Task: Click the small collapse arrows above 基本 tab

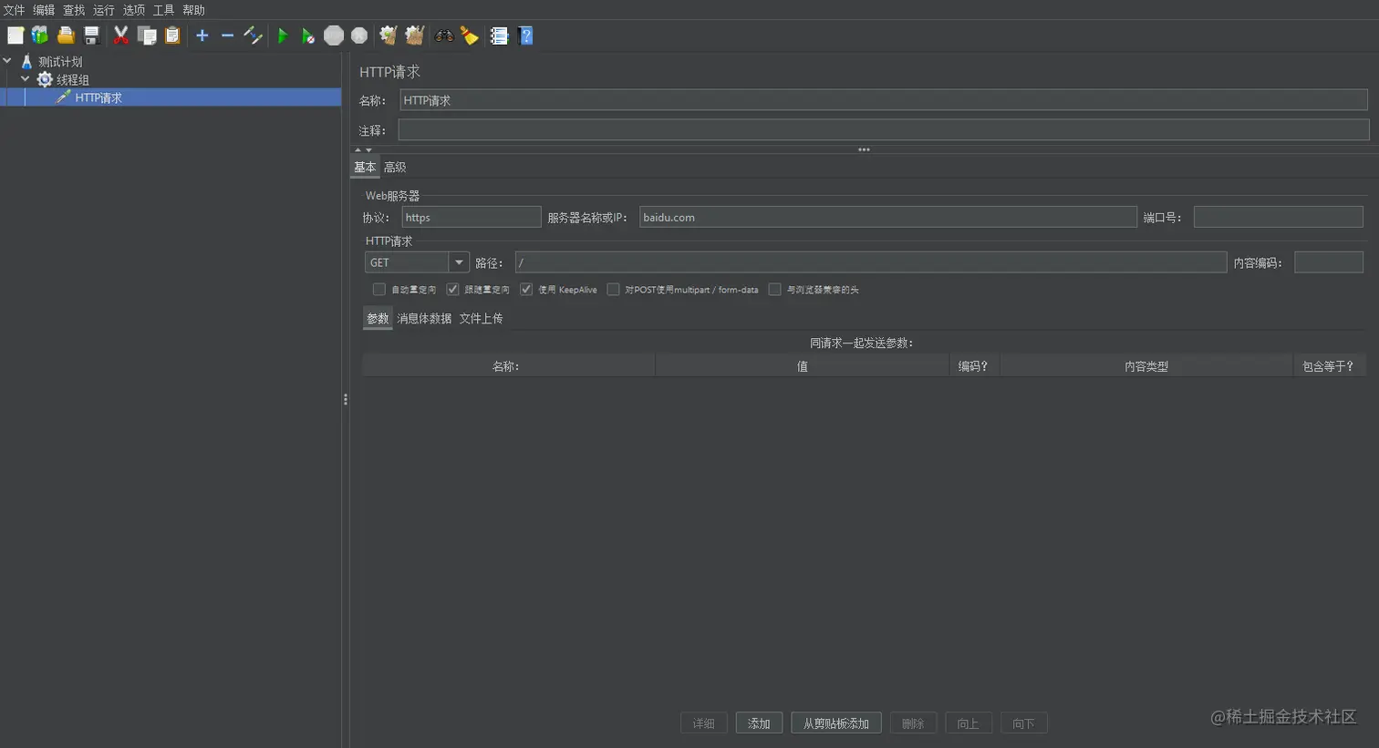Action: [363, 149]
